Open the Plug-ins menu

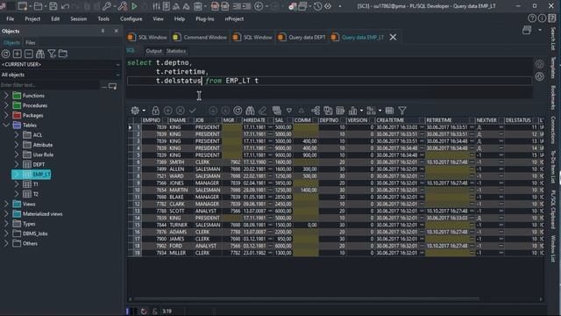204,18
